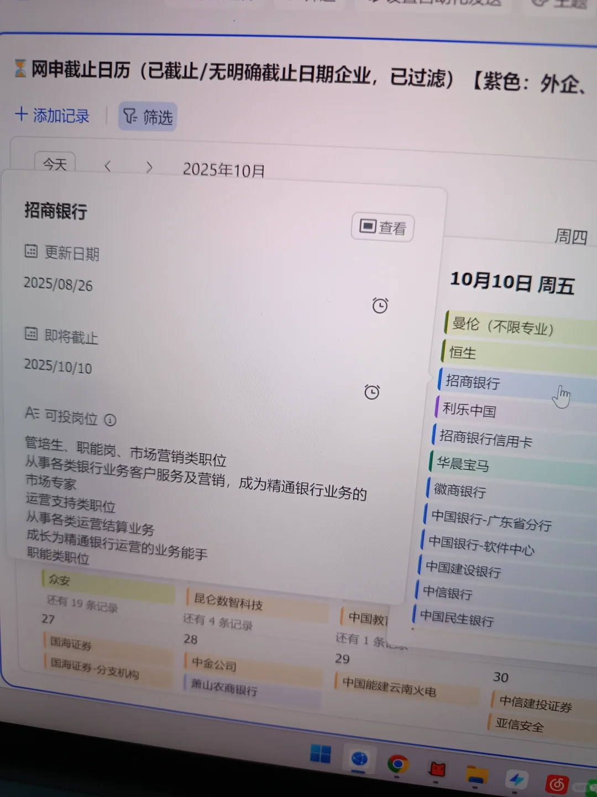Image resolution: width=597 pixels, height=797 pixels.
Task: Open the red cat-face app in taskbar
Action: 438,769
